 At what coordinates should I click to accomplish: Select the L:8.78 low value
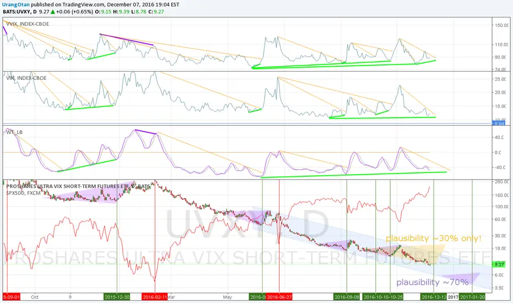coord(138,12)
